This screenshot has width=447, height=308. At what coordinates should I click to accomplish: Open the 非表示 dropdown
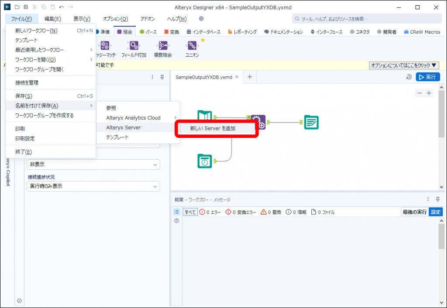93,164
